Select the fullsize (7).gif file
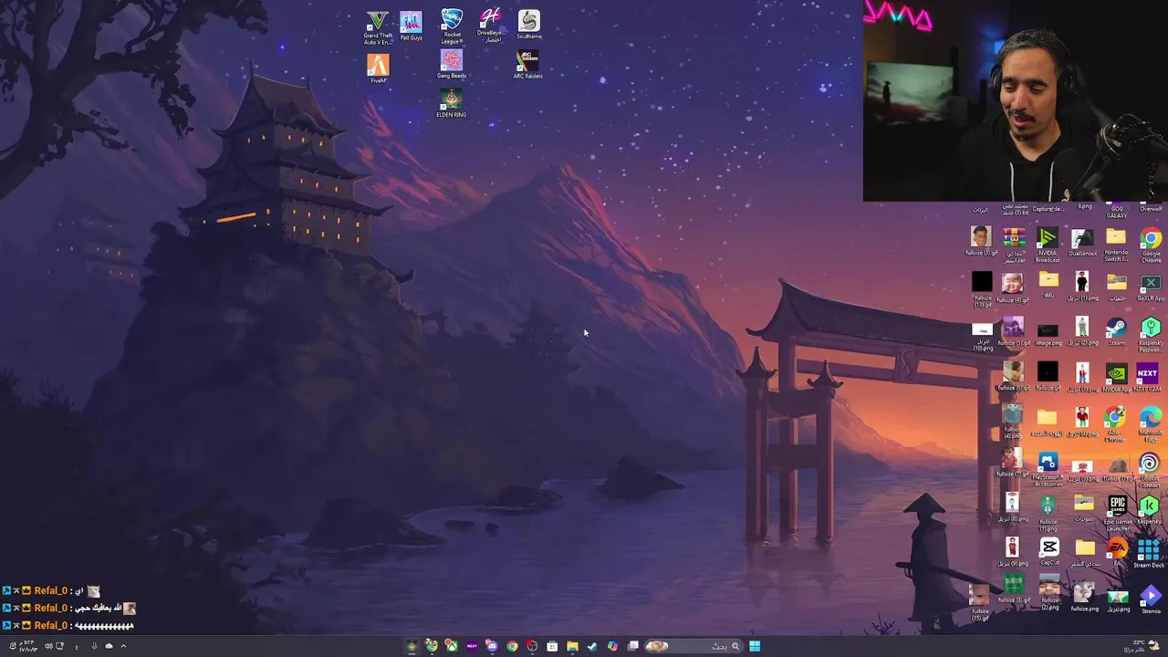This screenshot has width=1168, height=657. 1012,463
